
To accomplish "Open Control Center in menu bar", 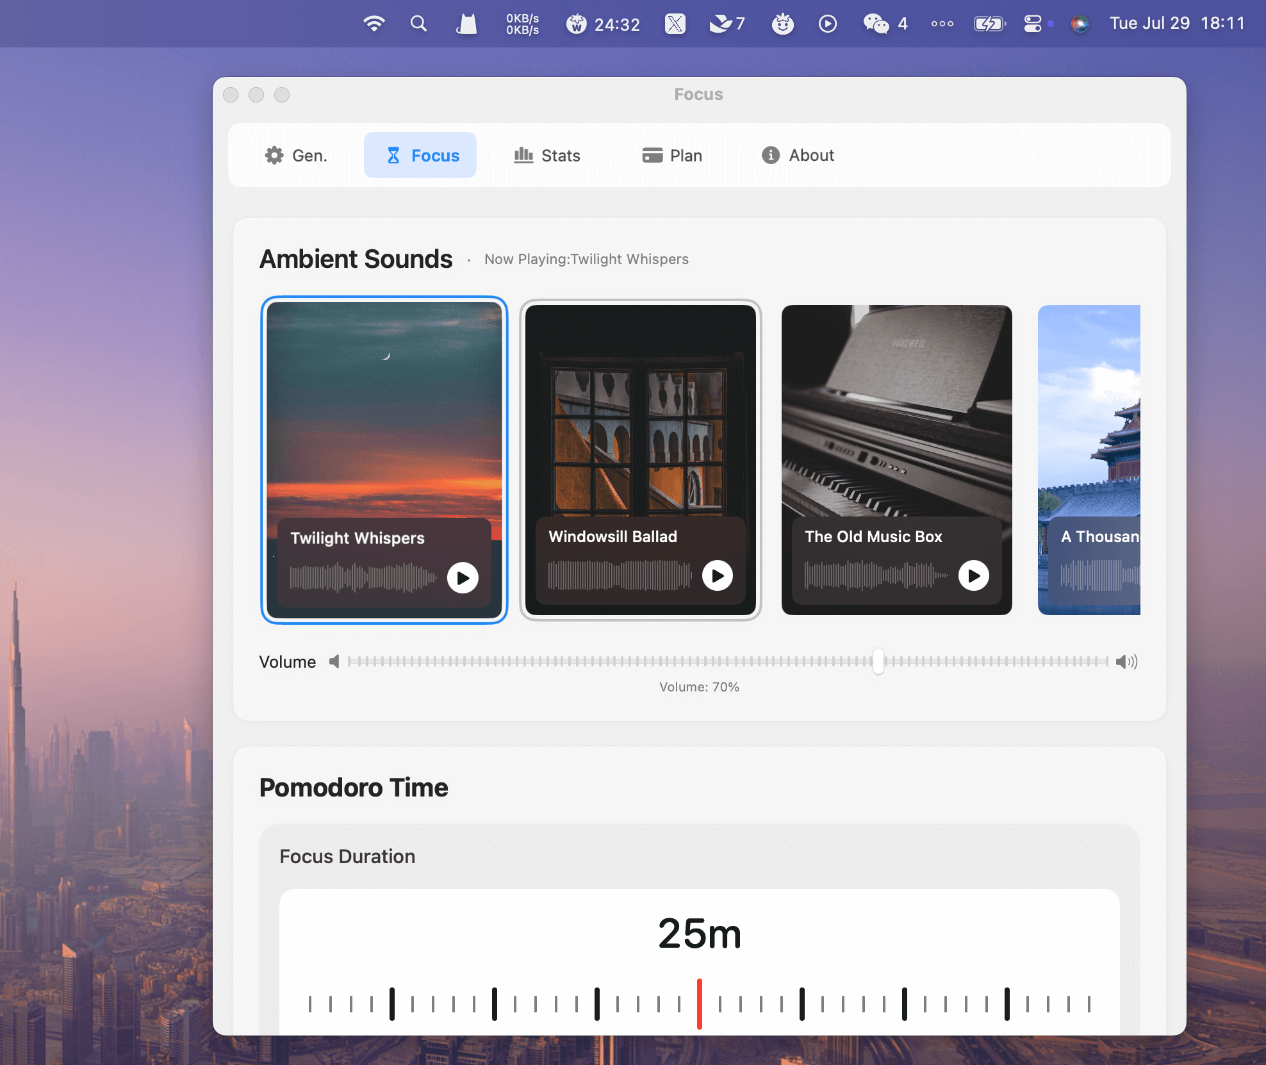I will tap(1032, 24).
